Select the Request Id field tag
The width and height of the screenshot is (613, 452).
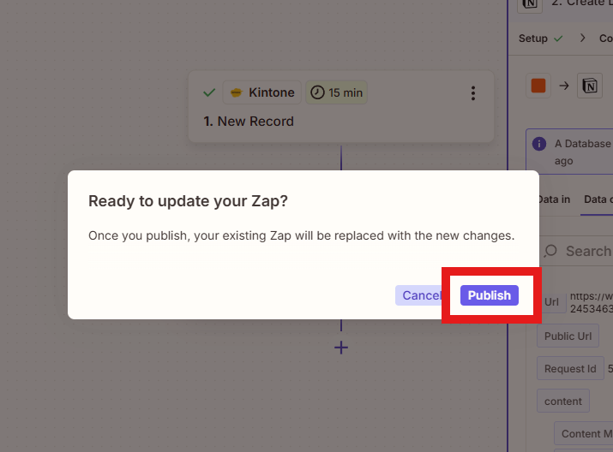click(x=570, y=368)
